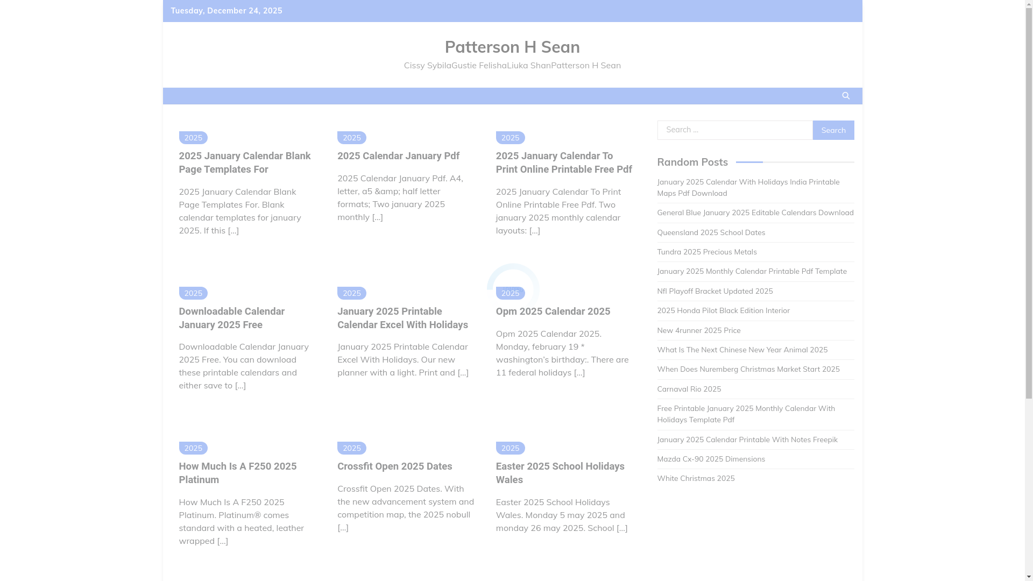The height and width of the screenshot is (581, 1033).
Task: Click 2025 tag above Printable Calendar Excel post
Action: (x=352, y=293)
